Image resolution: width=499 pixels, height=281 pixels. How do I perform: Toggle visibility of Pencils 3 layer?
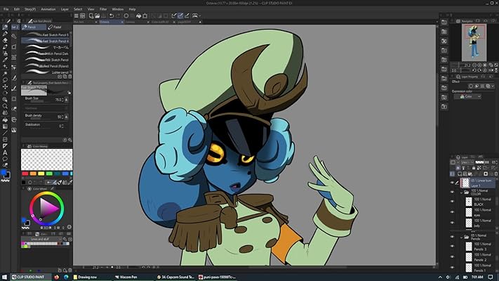[452, 249]
